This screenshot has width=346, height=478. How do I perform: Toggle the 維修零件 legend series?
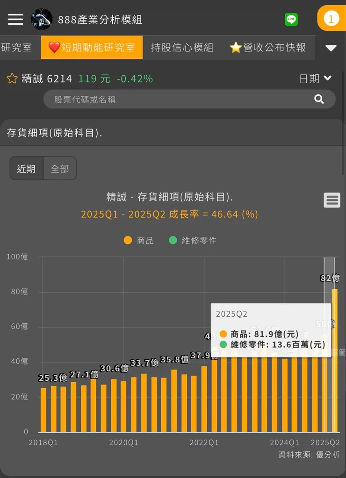click(x=193, y=241)
